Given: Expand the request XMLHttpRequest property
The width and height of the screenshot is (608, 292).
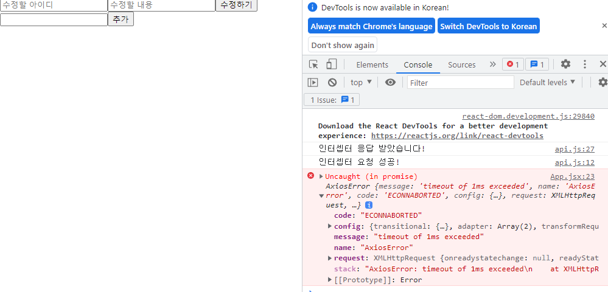Looking at the screenshot, I should click(x=330, y=258).
